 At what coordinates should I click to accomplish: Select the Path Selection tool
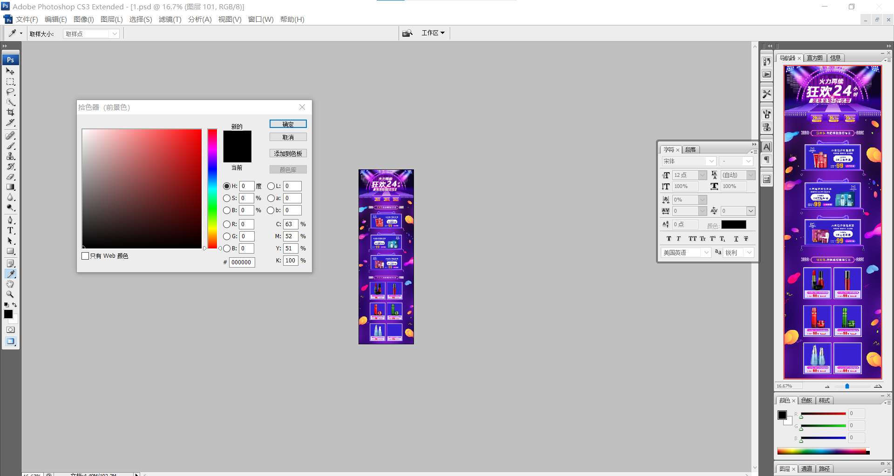10,241
